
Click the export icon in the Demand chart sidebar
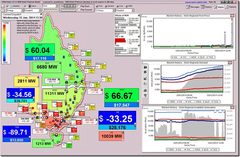tap(145, 84)
